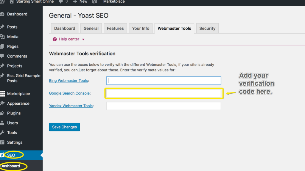The width and height of the screenshot is (305, 171).
Task: Click the plus icon for New content
Action: pos(75,1)
